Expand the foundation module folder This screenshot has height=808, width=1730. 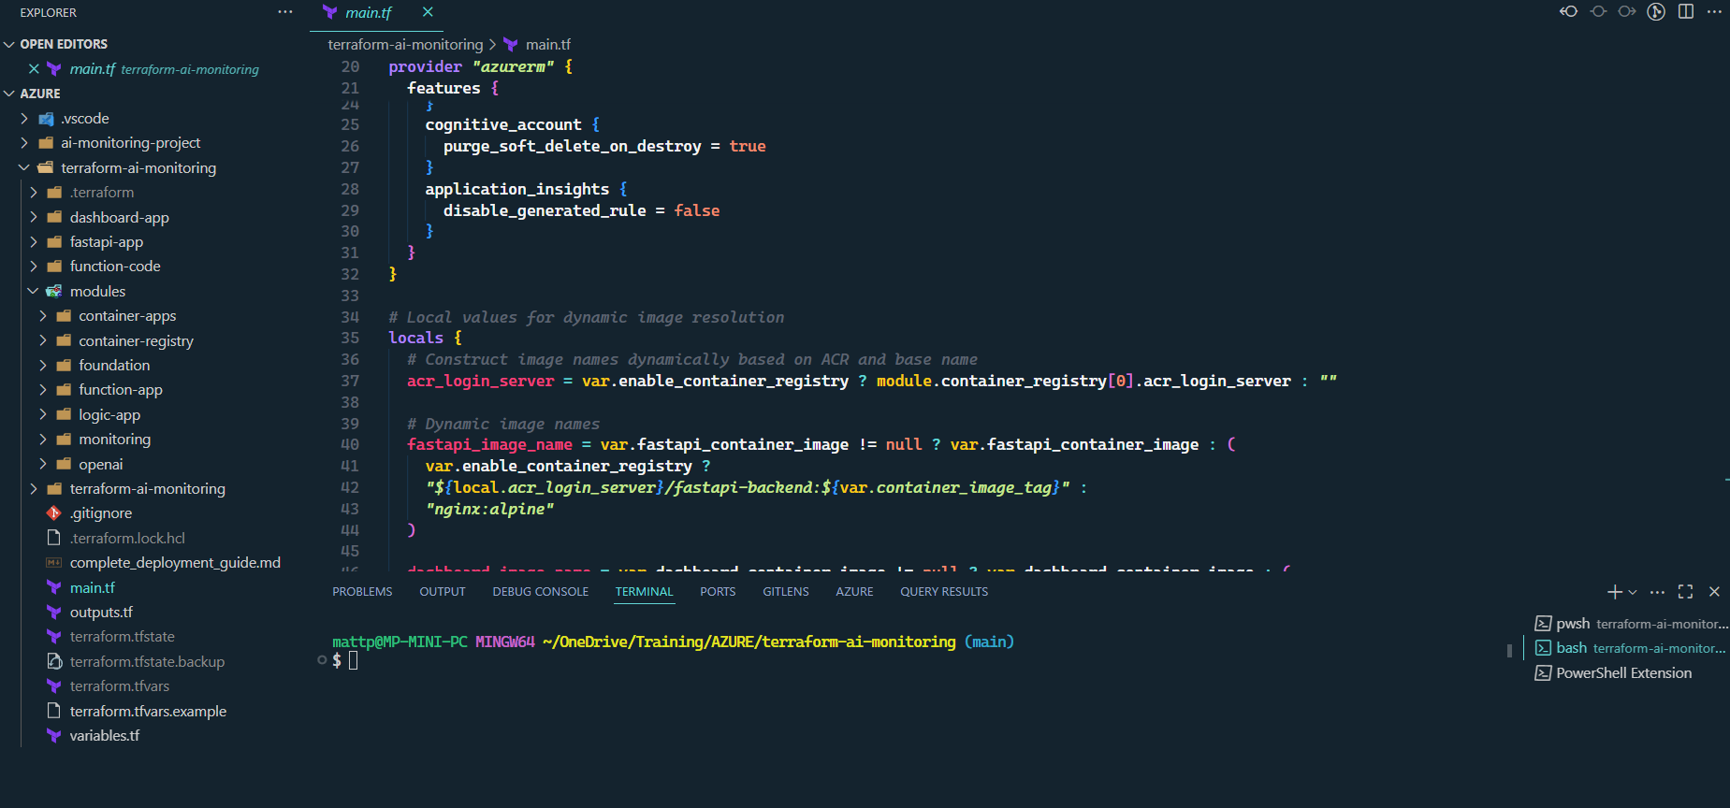(43, 366)
